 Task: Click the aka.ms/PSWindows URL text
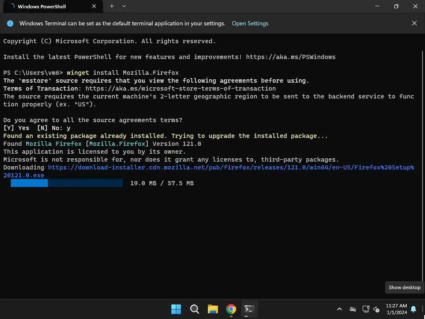click(291, 57)
